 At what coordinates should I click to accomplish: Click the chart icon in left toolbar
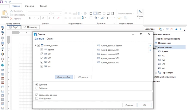click(x=3, y=54)
